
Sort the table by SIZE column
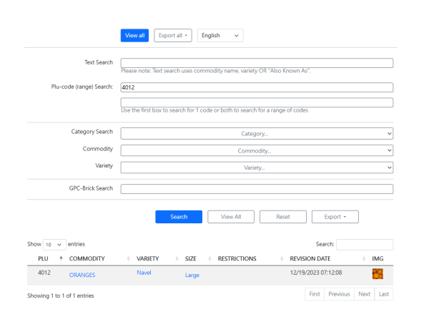click(191, 258)
